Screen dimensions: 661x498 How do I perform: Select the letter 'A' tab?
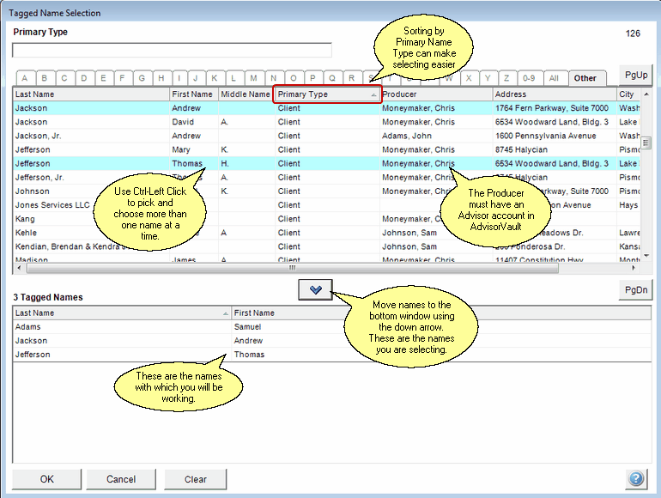pyautogui.click(x=25, y=78)
